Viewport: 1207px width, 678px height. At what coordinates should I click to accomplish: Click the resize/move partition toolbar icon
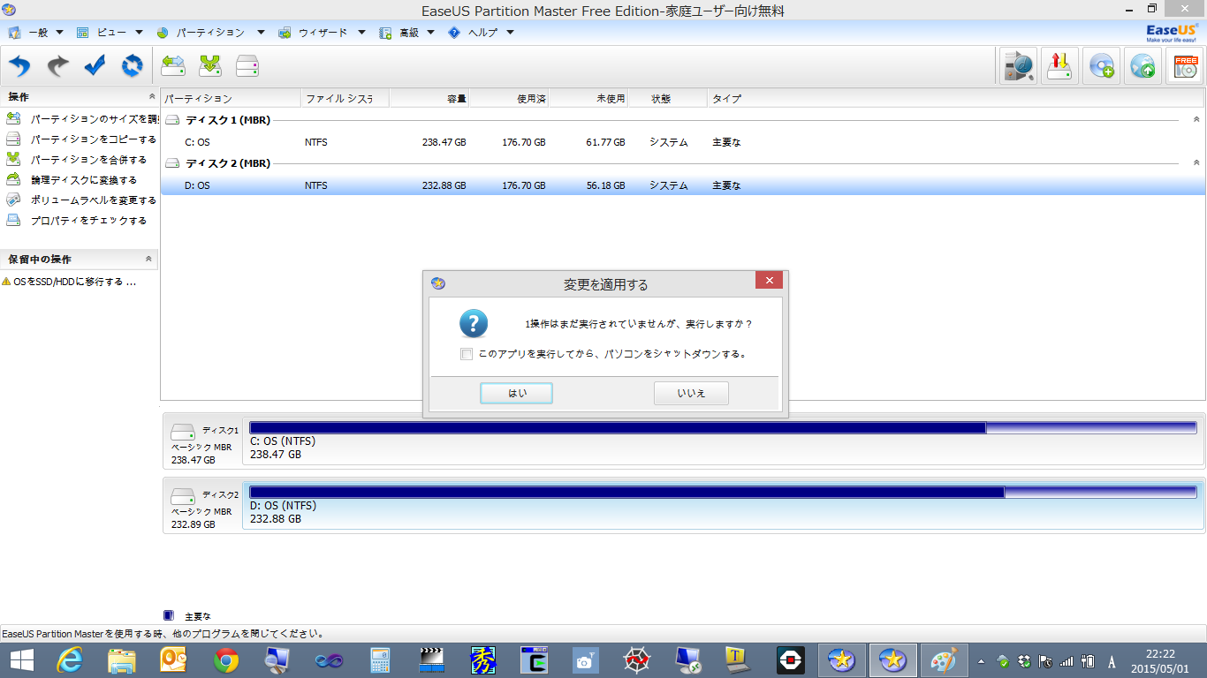click(173, 65)
